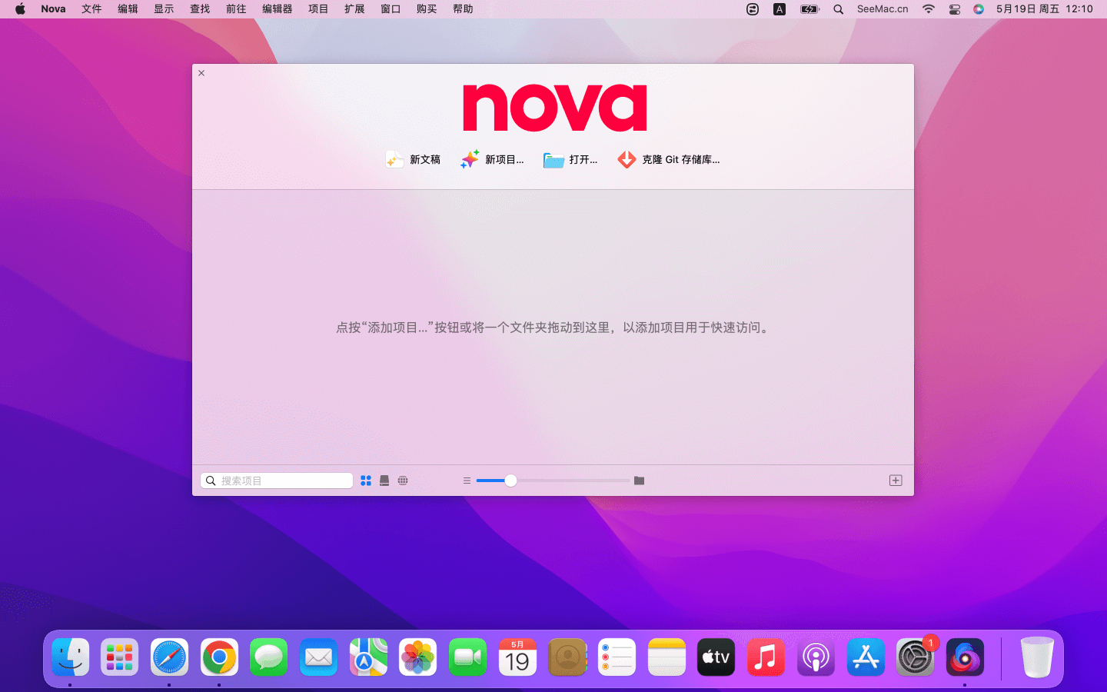Expand the input method menu
The width and height of the screenshot is (1107, 692).
(780, 9)
